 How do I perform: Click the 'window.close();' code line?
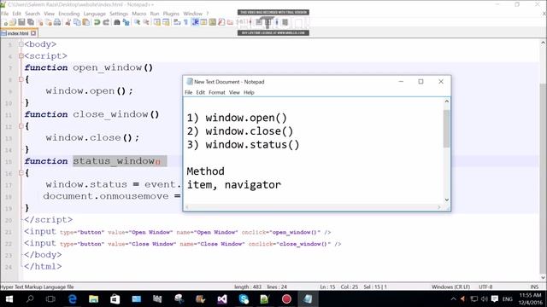92,137
